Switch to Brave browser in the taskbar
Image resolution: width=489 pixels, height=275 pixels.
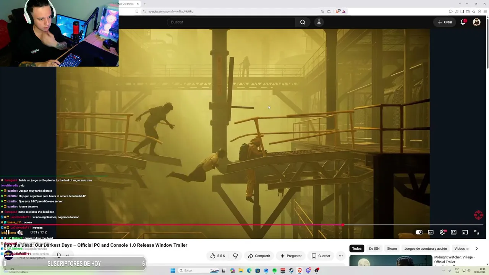(300, 270)
